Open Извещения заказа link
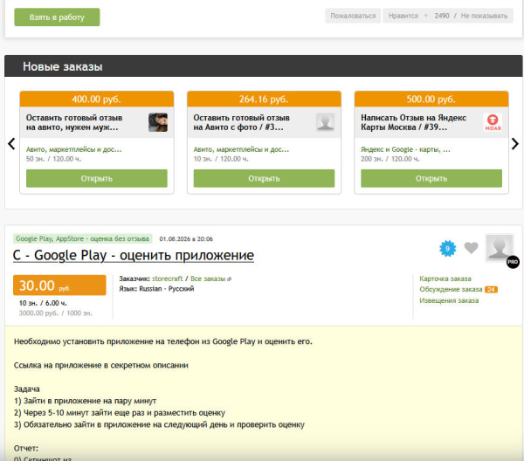 [449, 300]
